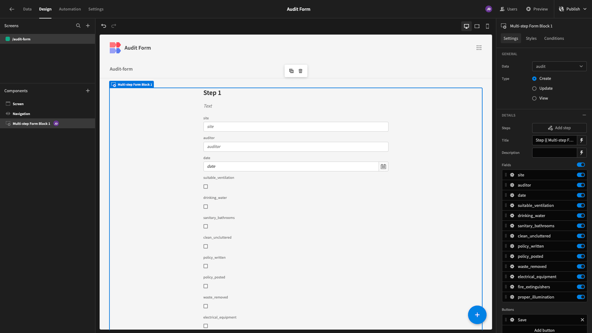Click the Add button in Buttons section
Screen dimensions: 592x333
545,330
